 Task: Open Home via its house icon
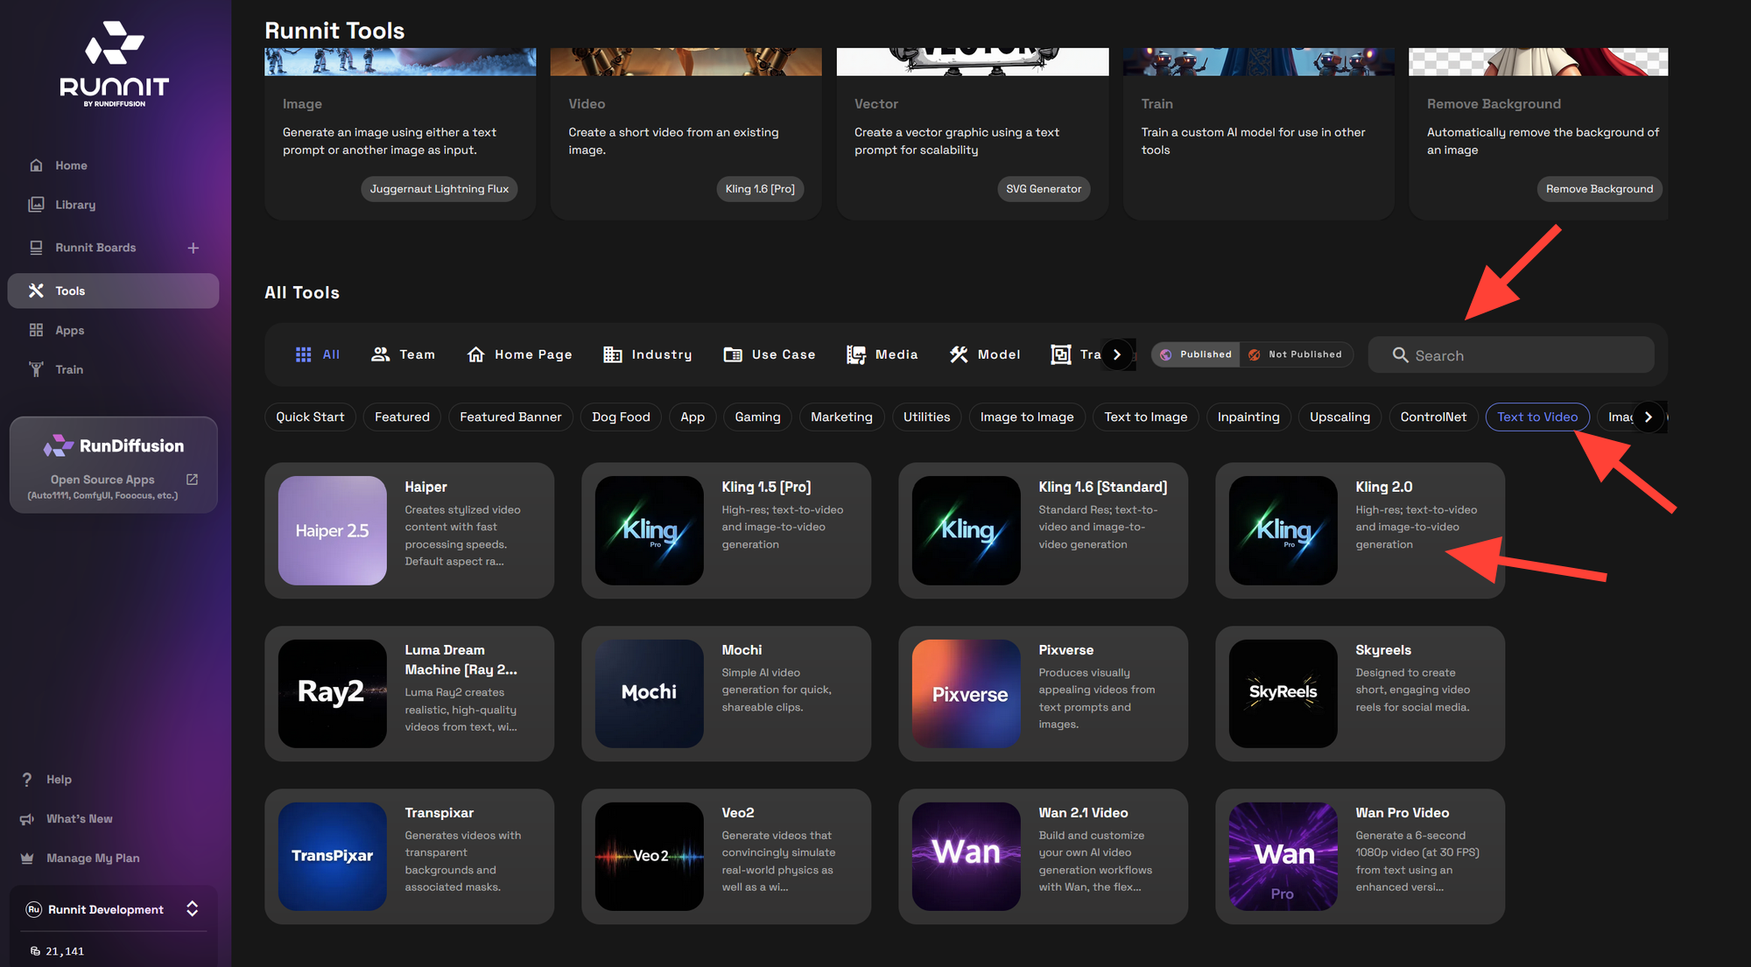[x=36, y=165]
